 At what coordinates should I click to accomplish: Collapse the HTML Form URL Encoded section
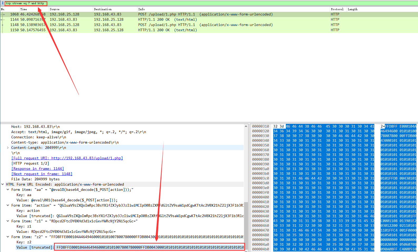3,185
